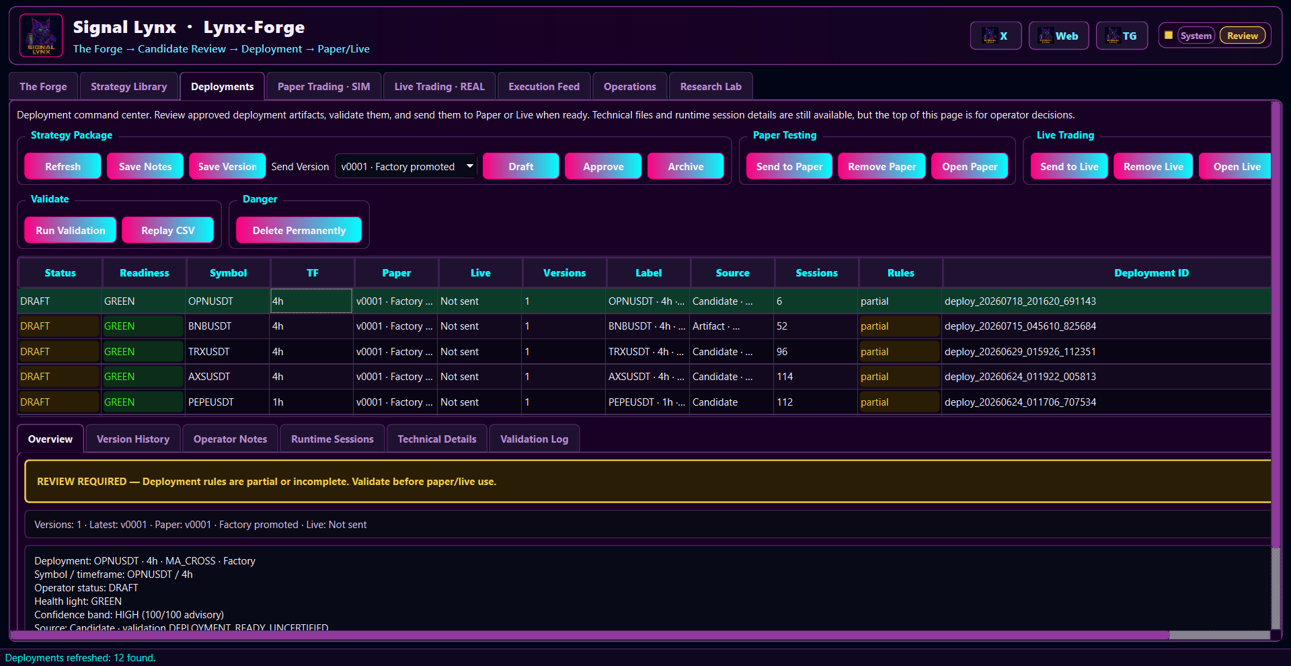Click deploy_20260629_015926_112351 ID cell

[x=1106, y=352]
